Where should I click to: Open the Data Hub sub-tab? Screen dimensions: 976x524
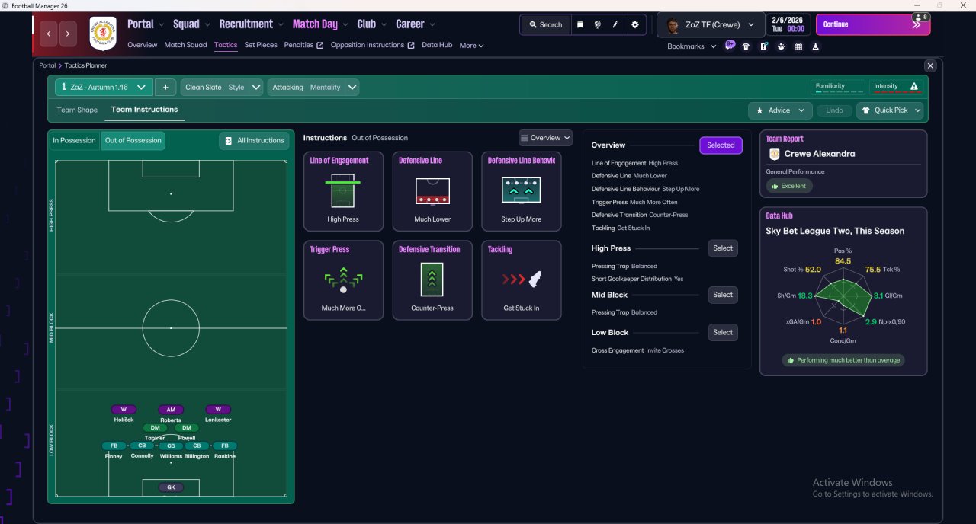pyautogui.click(x=437, y=45)
